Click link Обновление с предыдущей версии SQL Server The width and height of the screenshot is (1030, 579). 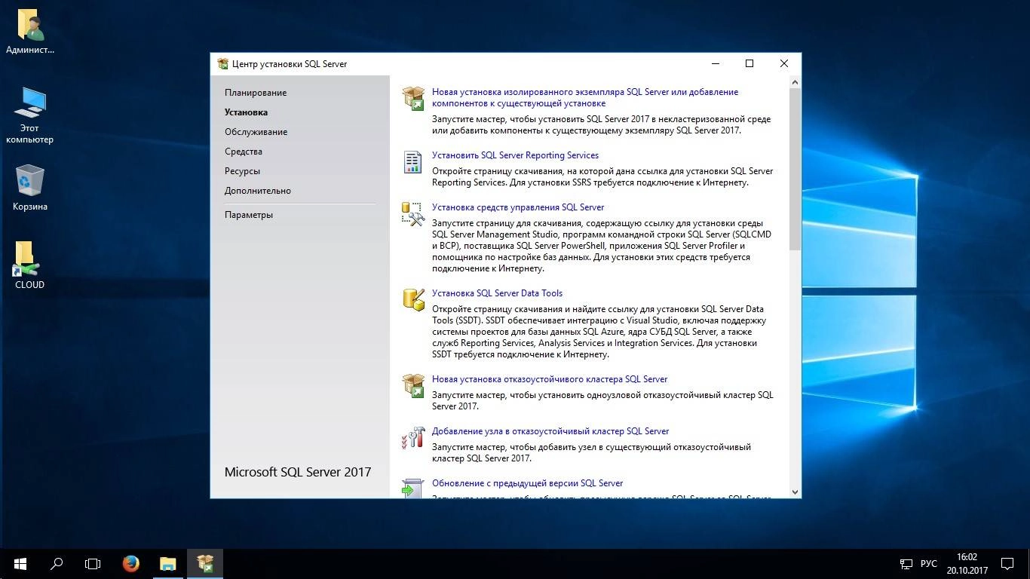(x=527, y=483)
